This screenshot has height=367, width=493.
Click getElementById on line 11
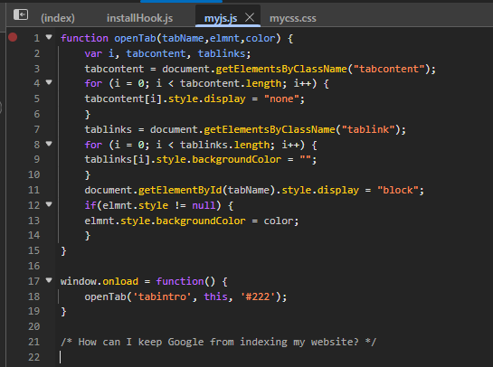[x=180, y=190]
